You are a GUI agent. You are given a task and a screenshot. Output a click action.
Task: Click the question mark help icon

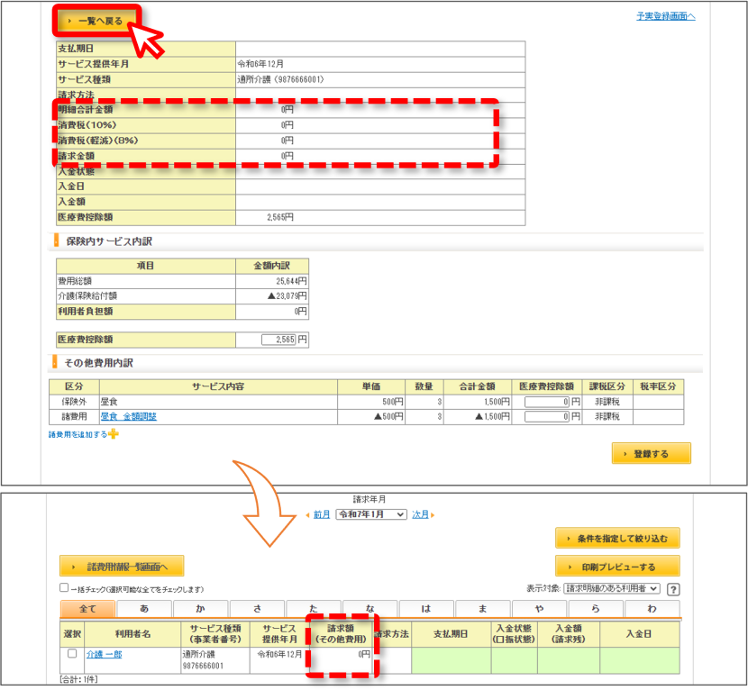(x=672, y=589)
